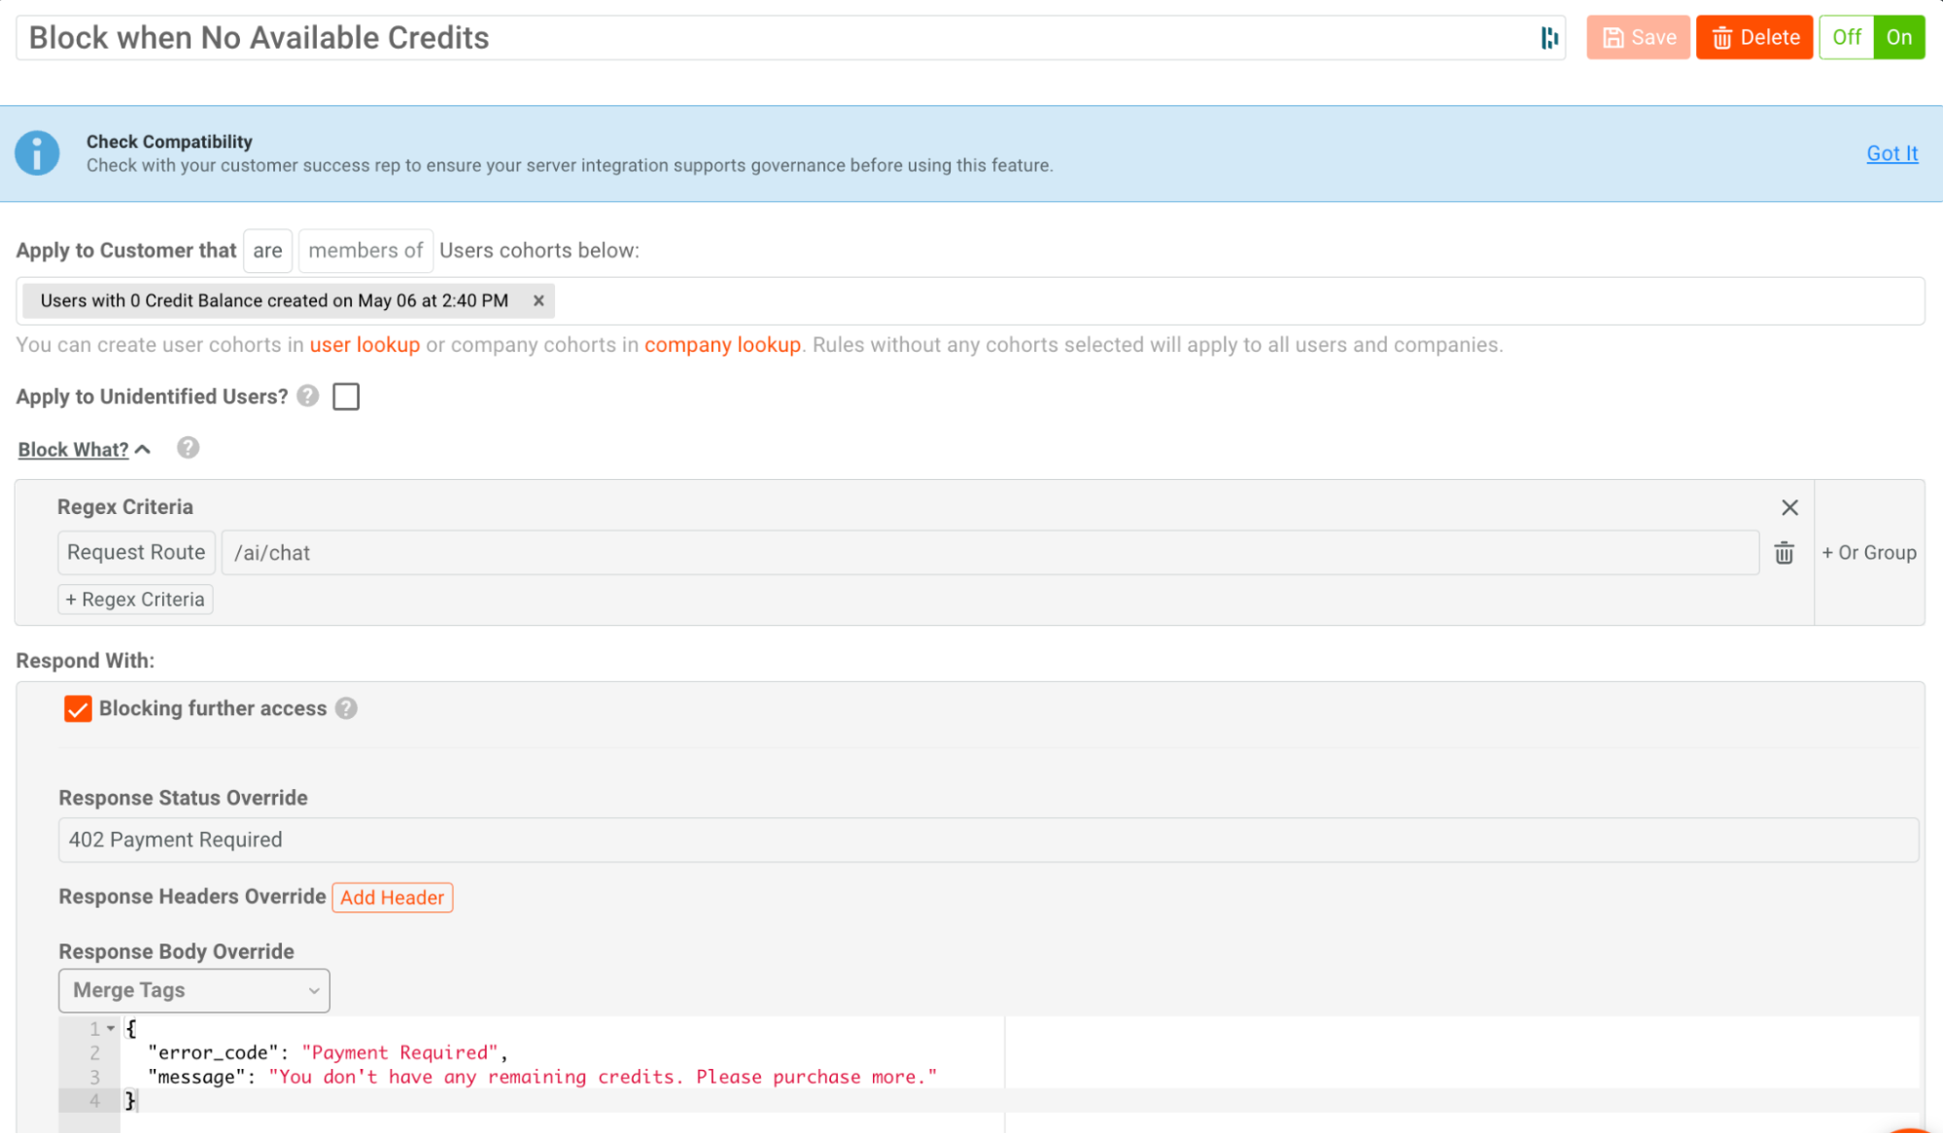Switch the rule toggle to Off

pyautogui.click(x=1846, y=38)
